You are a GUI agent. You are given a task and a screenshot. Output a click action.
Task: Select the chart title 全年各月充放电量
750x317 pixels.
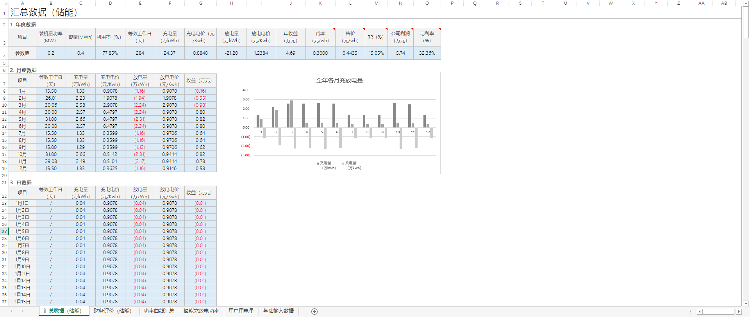point(339,81)
